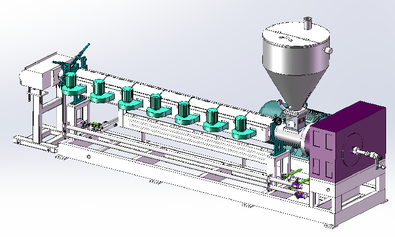Click the support stand under the left control box
The width and height of the screenshot is (395, 237).
[37, 116]
